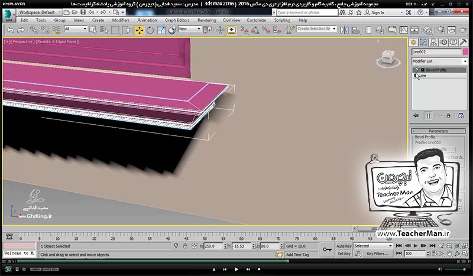Click the object color swatch beside Line002

(x=465, y=52)
